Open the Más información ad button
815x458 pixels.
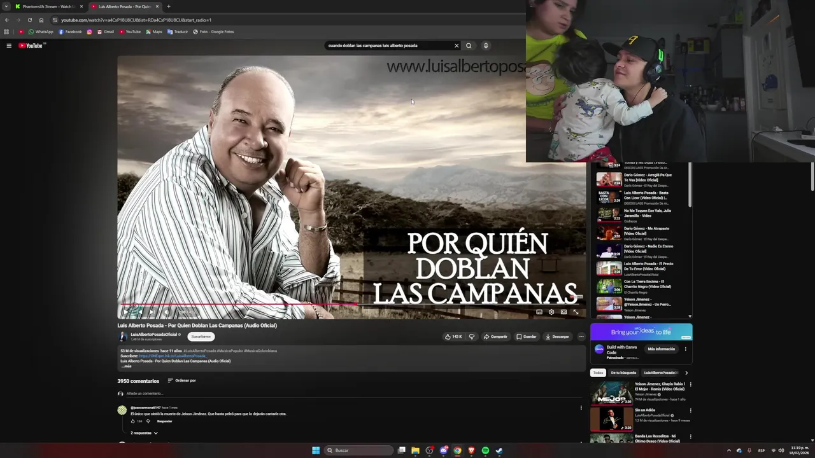tap(661, 349)
